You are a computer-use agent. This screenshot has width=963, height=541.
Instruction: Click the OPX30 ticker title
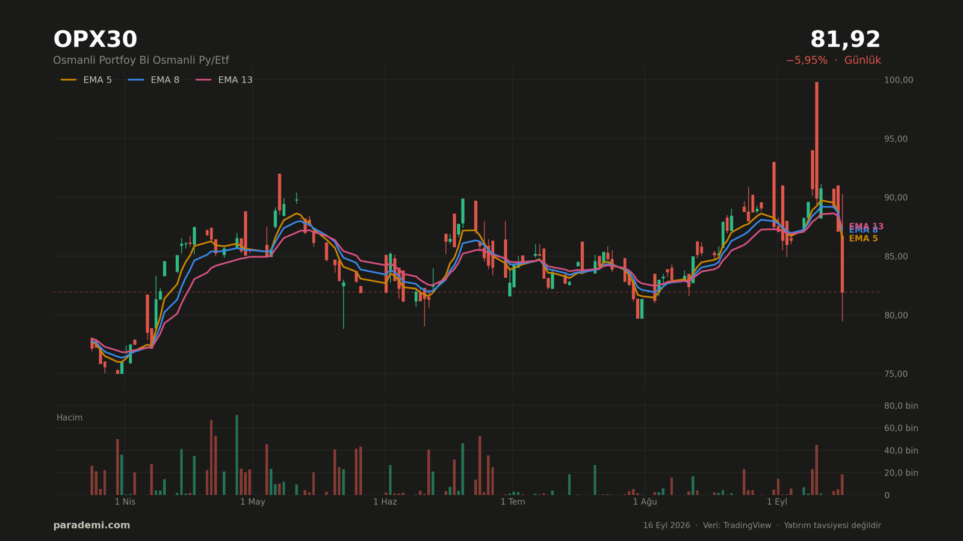95,40
